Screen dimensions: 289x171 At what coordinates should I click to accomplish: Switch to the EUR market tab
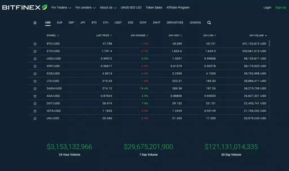click(x=60, y=23)
